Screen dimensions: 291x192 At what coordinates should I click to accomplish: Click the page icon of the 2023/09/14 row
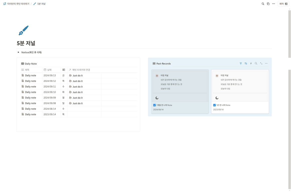click(x=23, y=114)
